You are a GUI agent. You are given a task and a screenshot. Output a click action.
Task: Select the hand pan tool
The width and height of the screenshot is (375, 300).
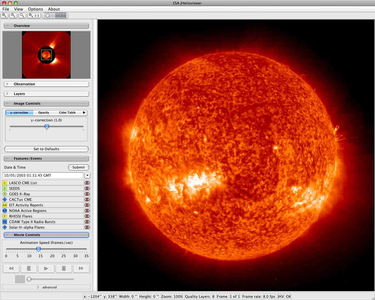tap(48, 16)
